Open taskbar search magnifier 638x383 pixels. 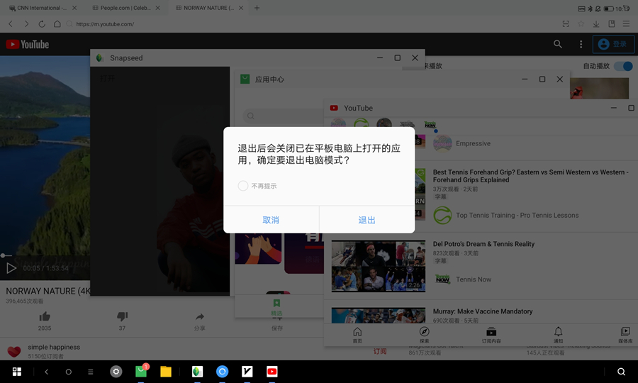[621, 372]
